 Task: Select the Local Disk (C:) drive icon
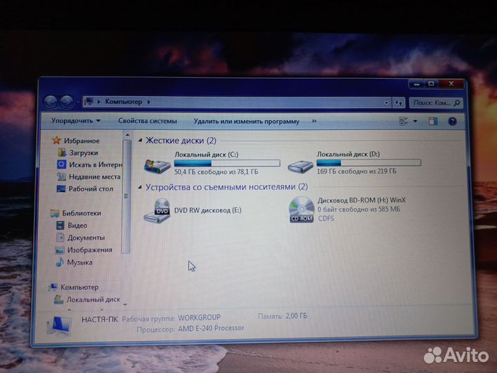[157, 166]
